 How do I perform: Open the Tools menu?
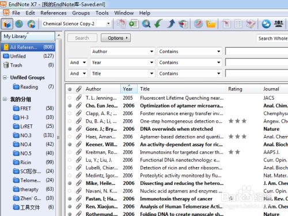tap(102, 13)
